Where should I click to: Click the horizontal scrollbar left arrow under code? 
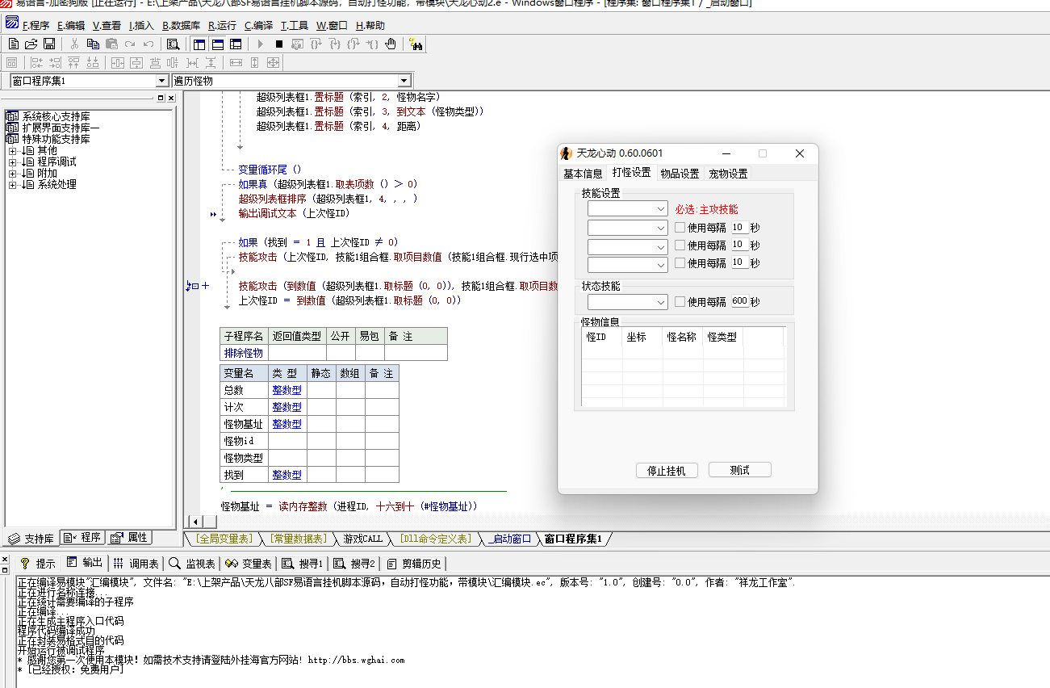coord(194,522)
